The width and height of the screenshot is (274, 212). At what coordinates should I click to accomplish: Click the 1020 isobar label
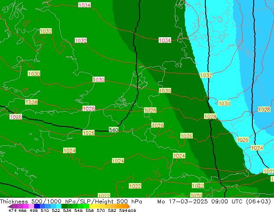pos(196,195)
